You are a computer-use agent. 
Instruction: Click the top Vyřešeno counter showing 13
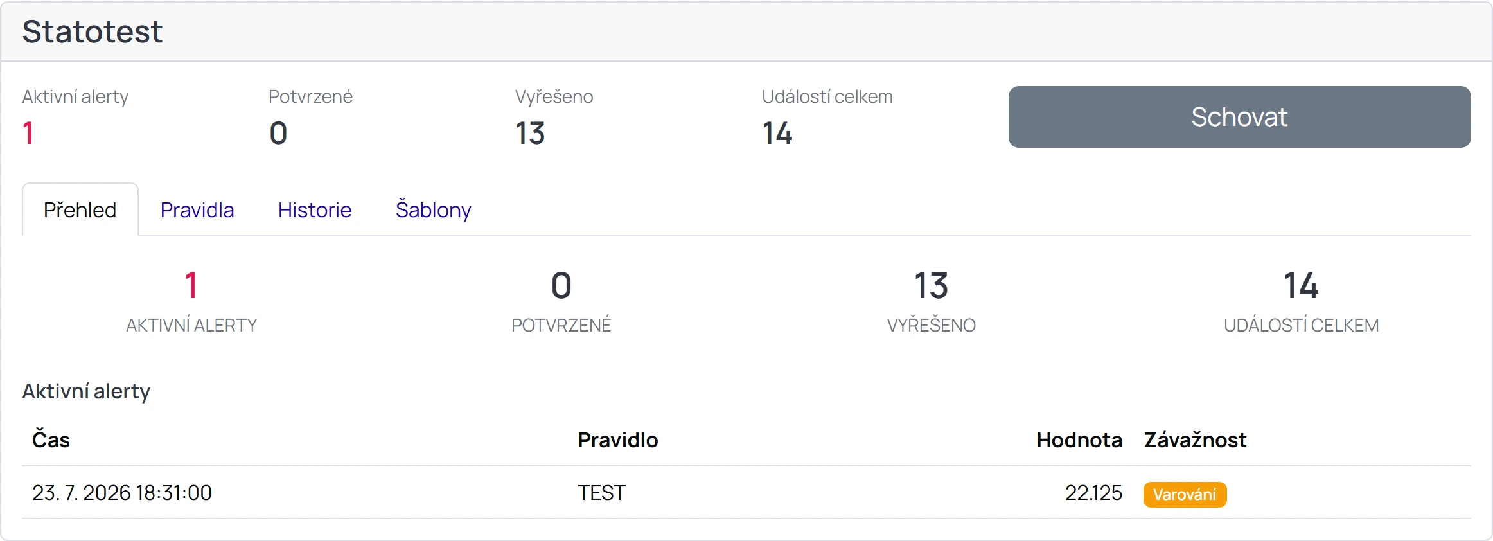554,117
